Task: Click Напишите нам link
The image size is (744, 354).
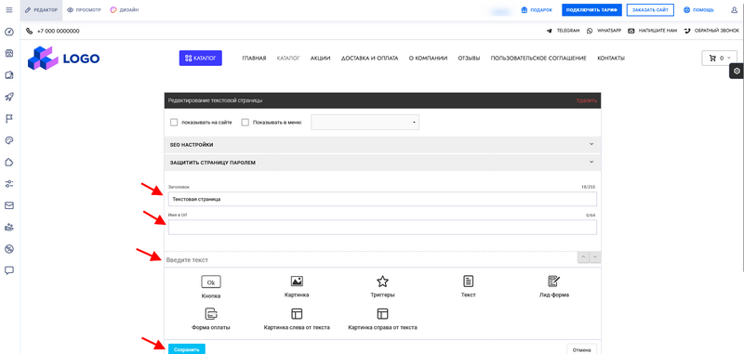Action: [653, 31]
